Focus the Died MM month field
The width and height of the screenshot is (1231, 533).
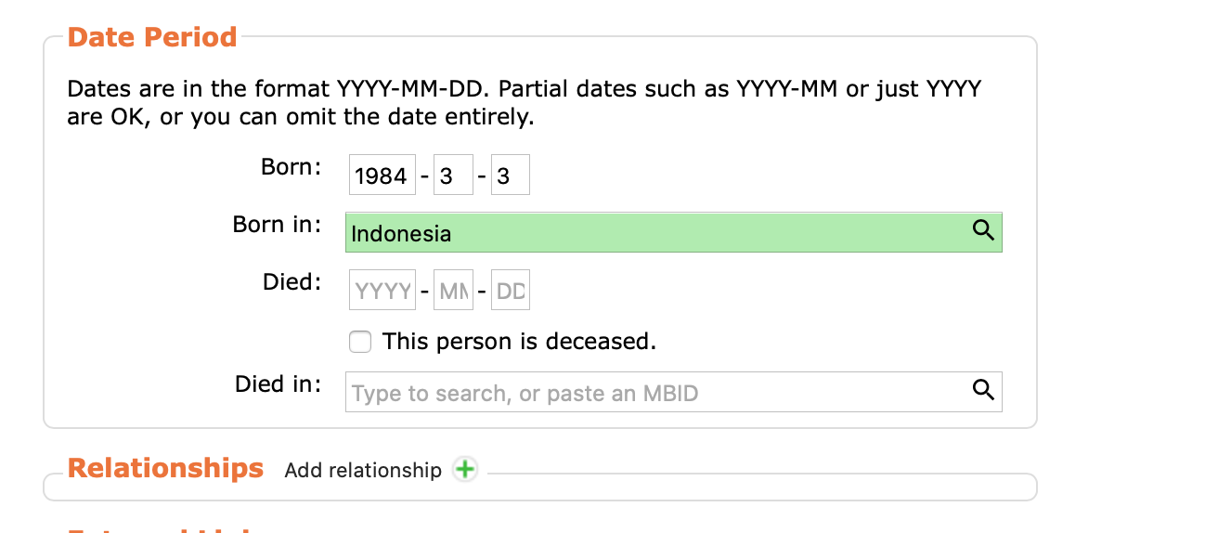pos(453,291)
